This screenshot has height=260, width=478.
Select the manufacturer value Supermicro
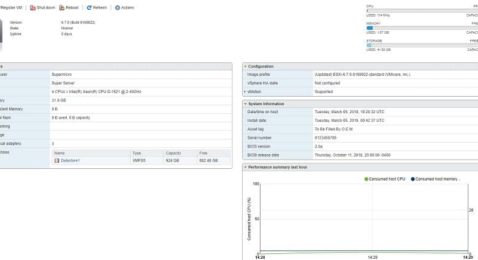coord(61,74)
